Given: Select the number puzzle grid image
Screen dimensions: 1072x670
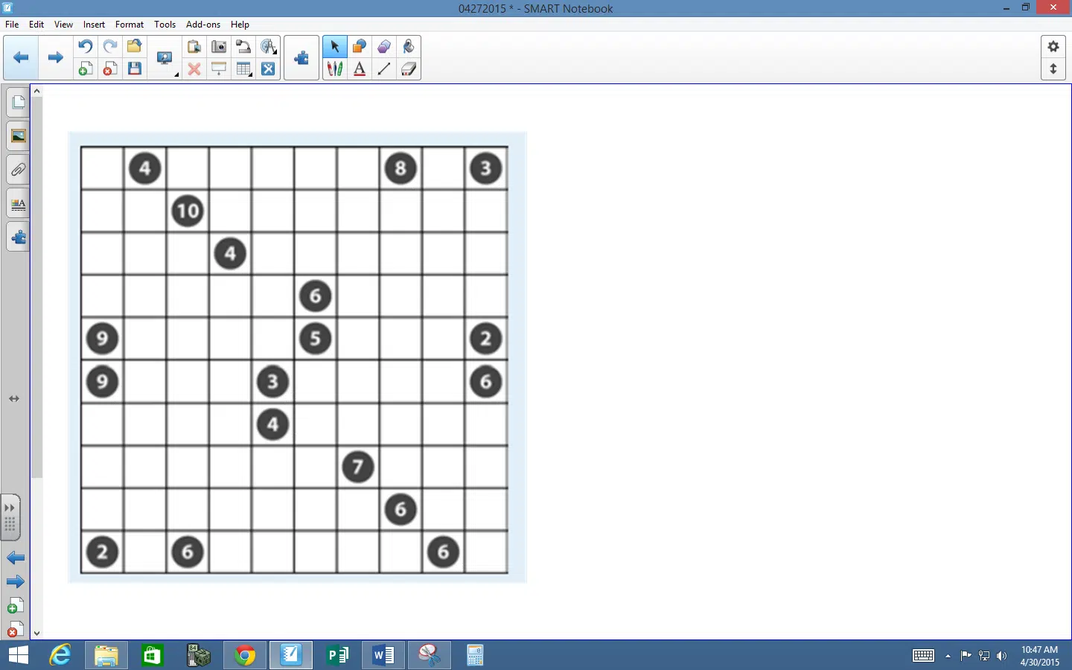Looking at the screenshot, I should (x=297, y=357).
